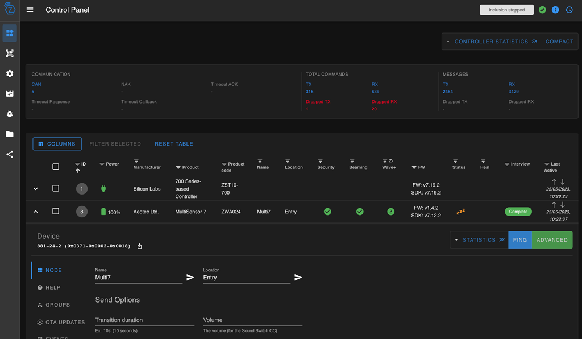
Task: Open the Mesh share icon in sidebar
Action: coord(10,154)
